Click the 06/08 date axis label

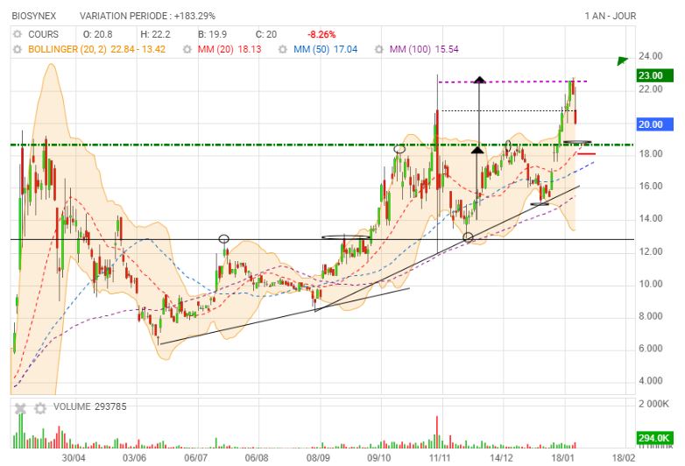pyautogui.click(x=257, y=458)
